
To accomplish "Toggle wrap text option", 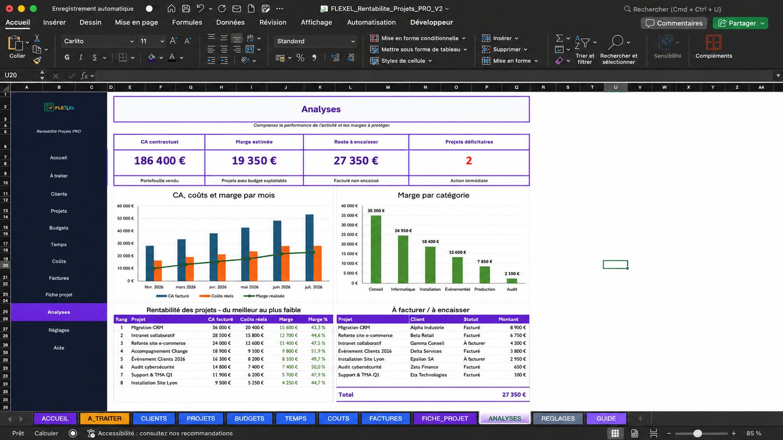I will point(250,38).
